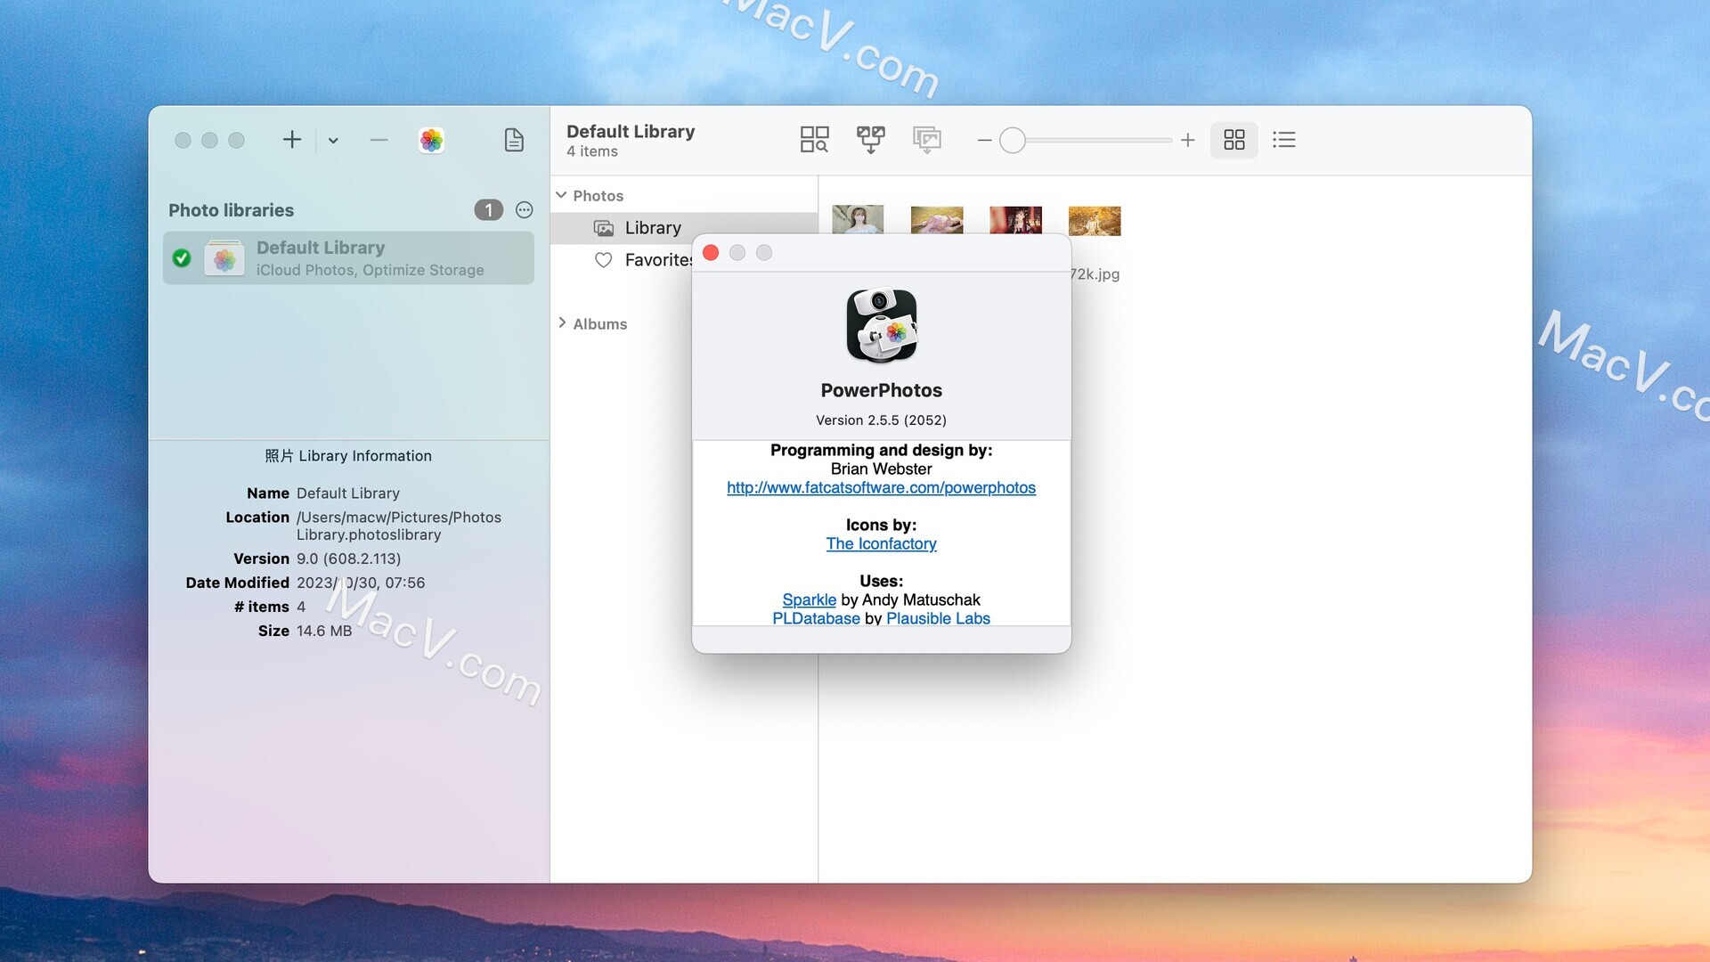Open the third photo thumbnail
The width and height of the screenshot is (1710, 962).
[1015, 220]
